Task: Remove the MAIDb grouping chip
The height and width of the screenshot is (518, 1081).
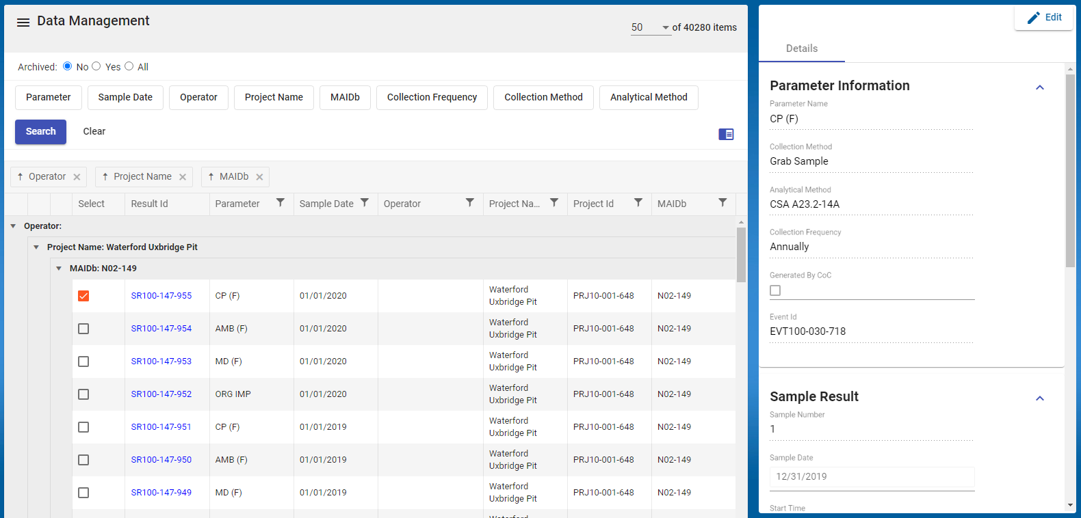Action: point(260,177)
